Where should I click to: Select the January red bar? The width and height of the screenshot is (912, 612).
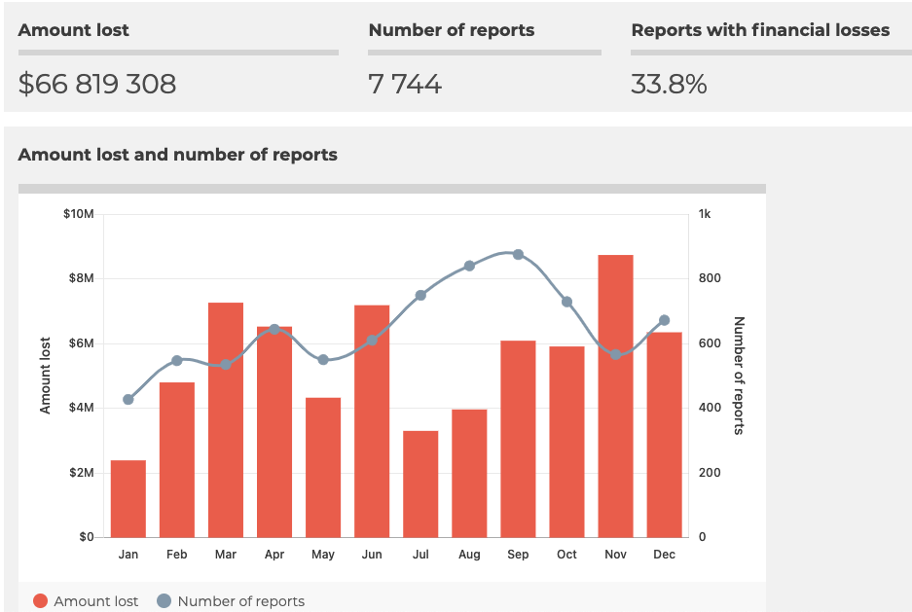pyautogui.click(x=128, y=498)
